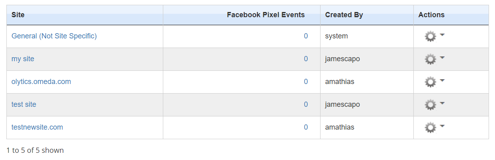Expand actions dropdown arrow for General row
This screenshot has width=495, height=160.
(x=442, y=35)
